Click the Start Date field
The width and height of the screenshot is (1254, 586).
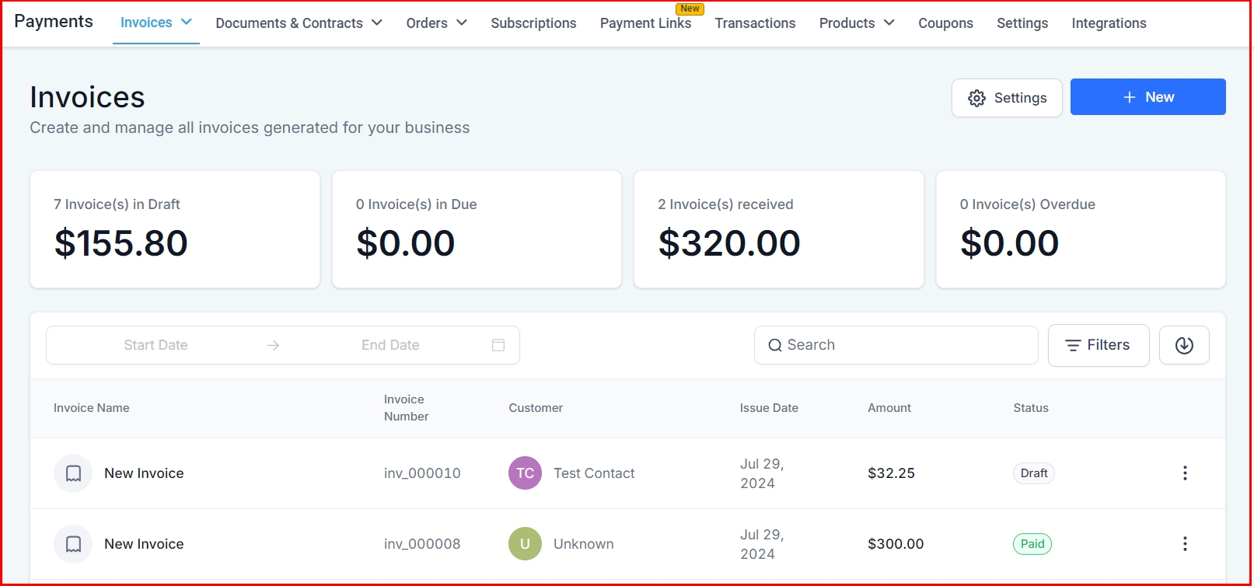click(155, 345)
